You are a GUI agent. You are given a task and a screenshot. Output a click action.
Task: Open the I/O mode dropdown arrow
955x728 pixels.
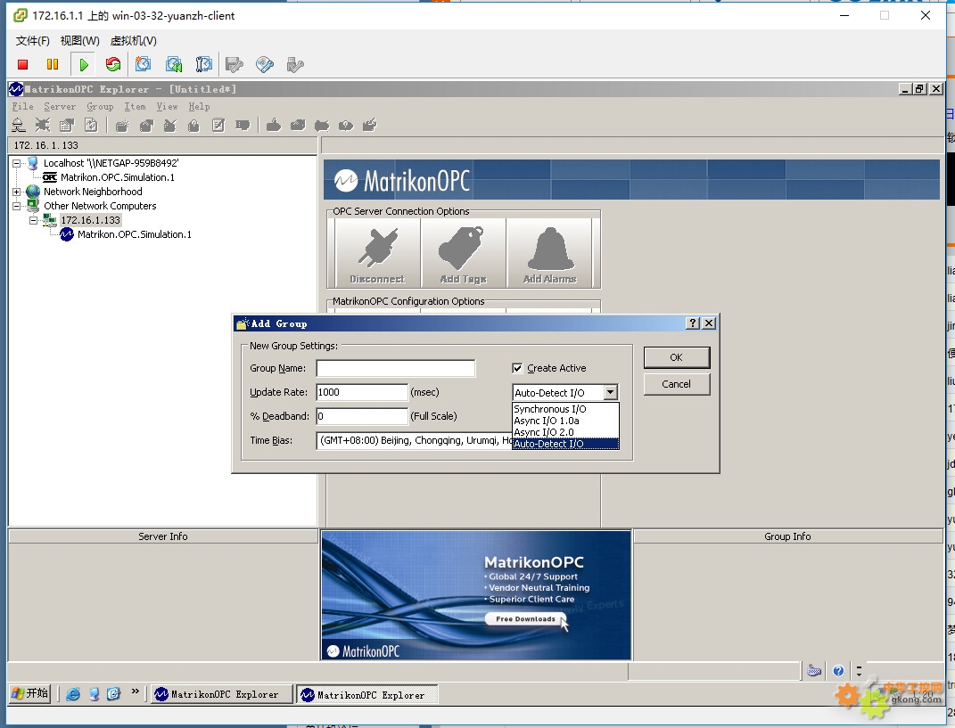pyautogui.click(x=610, y=393)
